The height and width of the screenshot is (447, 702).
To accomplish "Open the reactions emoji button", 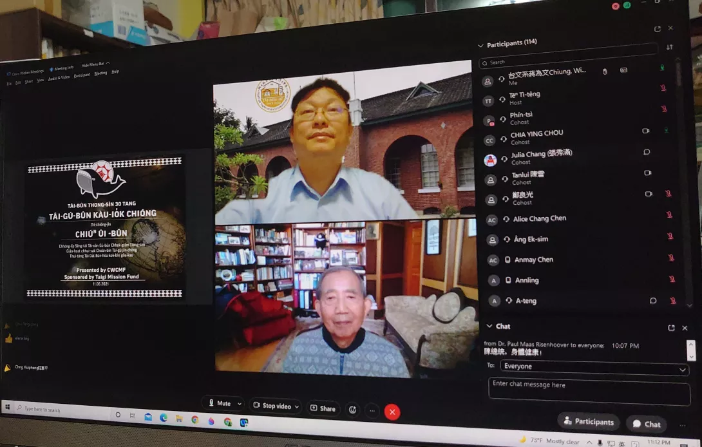I will click(353, 410).
